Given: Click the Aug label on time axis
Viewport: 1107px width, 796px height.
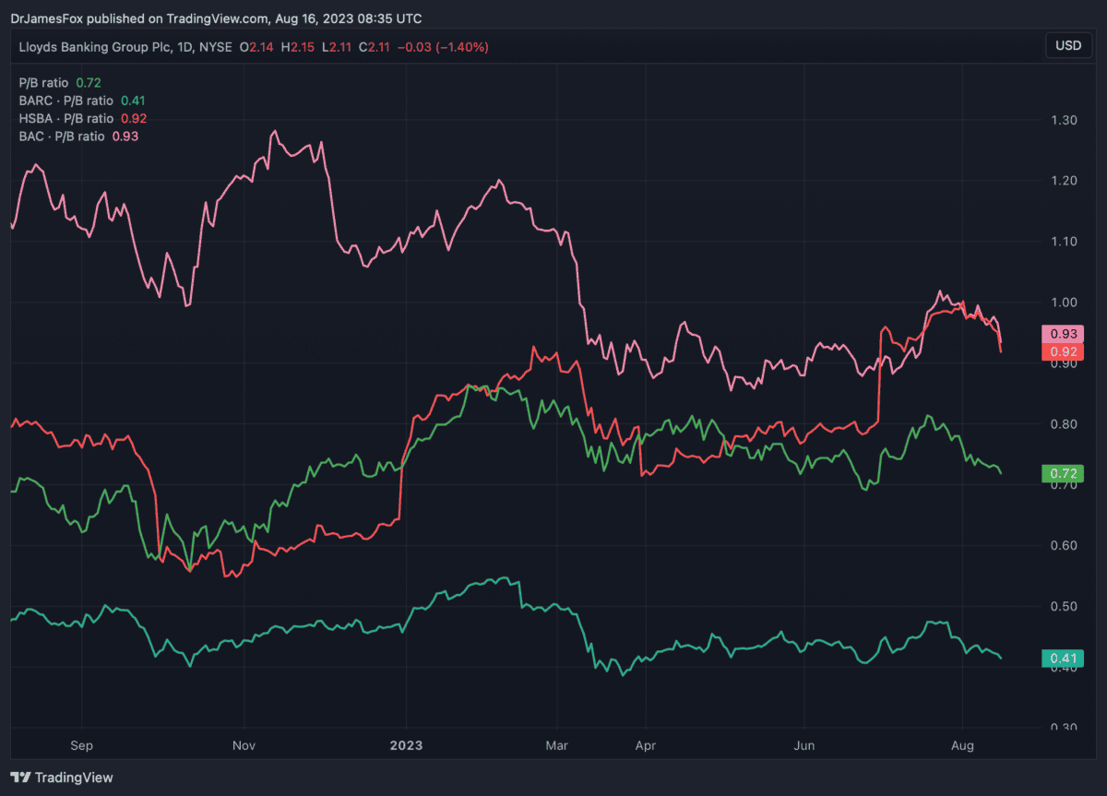Looking at the screenshot, I should pos(962,743).
